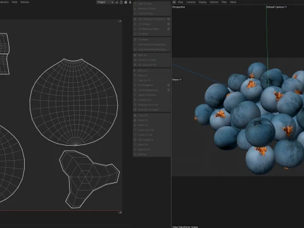Click the Reset UV command

(x=152, y=125)
